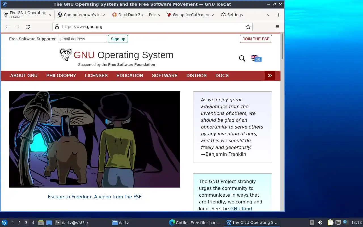Open the Free Software Foundation link

coord(132,64)
